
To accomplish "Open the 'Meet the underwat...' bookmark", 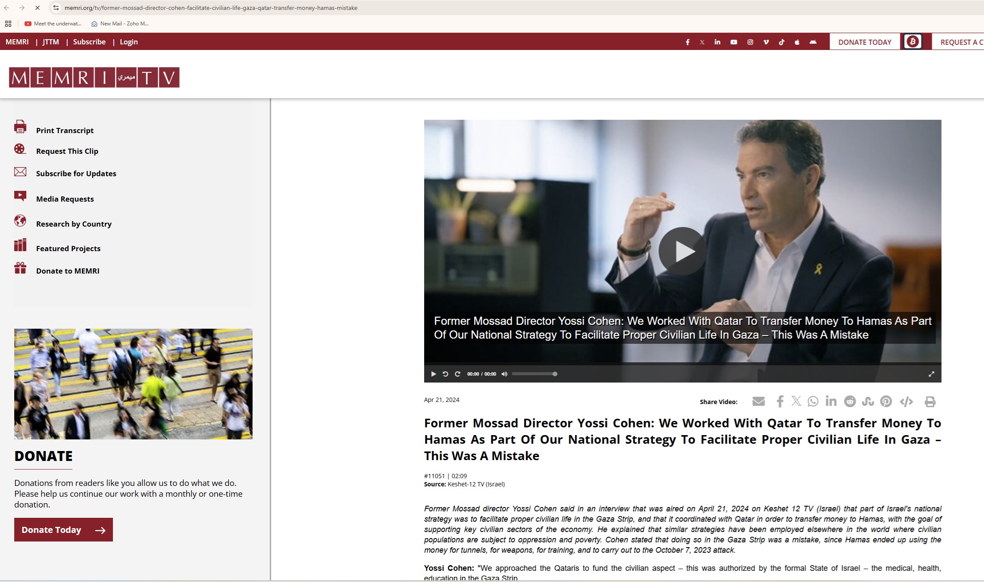I will pyautogui.click(x=53, y=24).
